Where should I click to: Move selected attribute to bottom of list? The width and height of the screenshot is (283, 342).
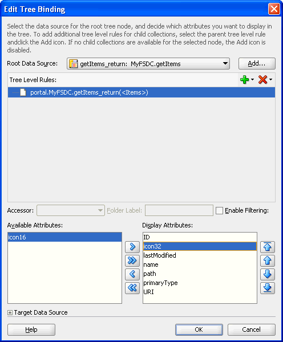268,288
